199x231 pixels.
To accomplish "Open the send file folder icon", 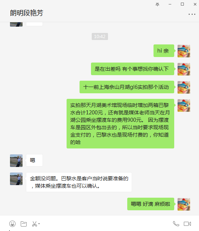I will click(x=24, y=224).
